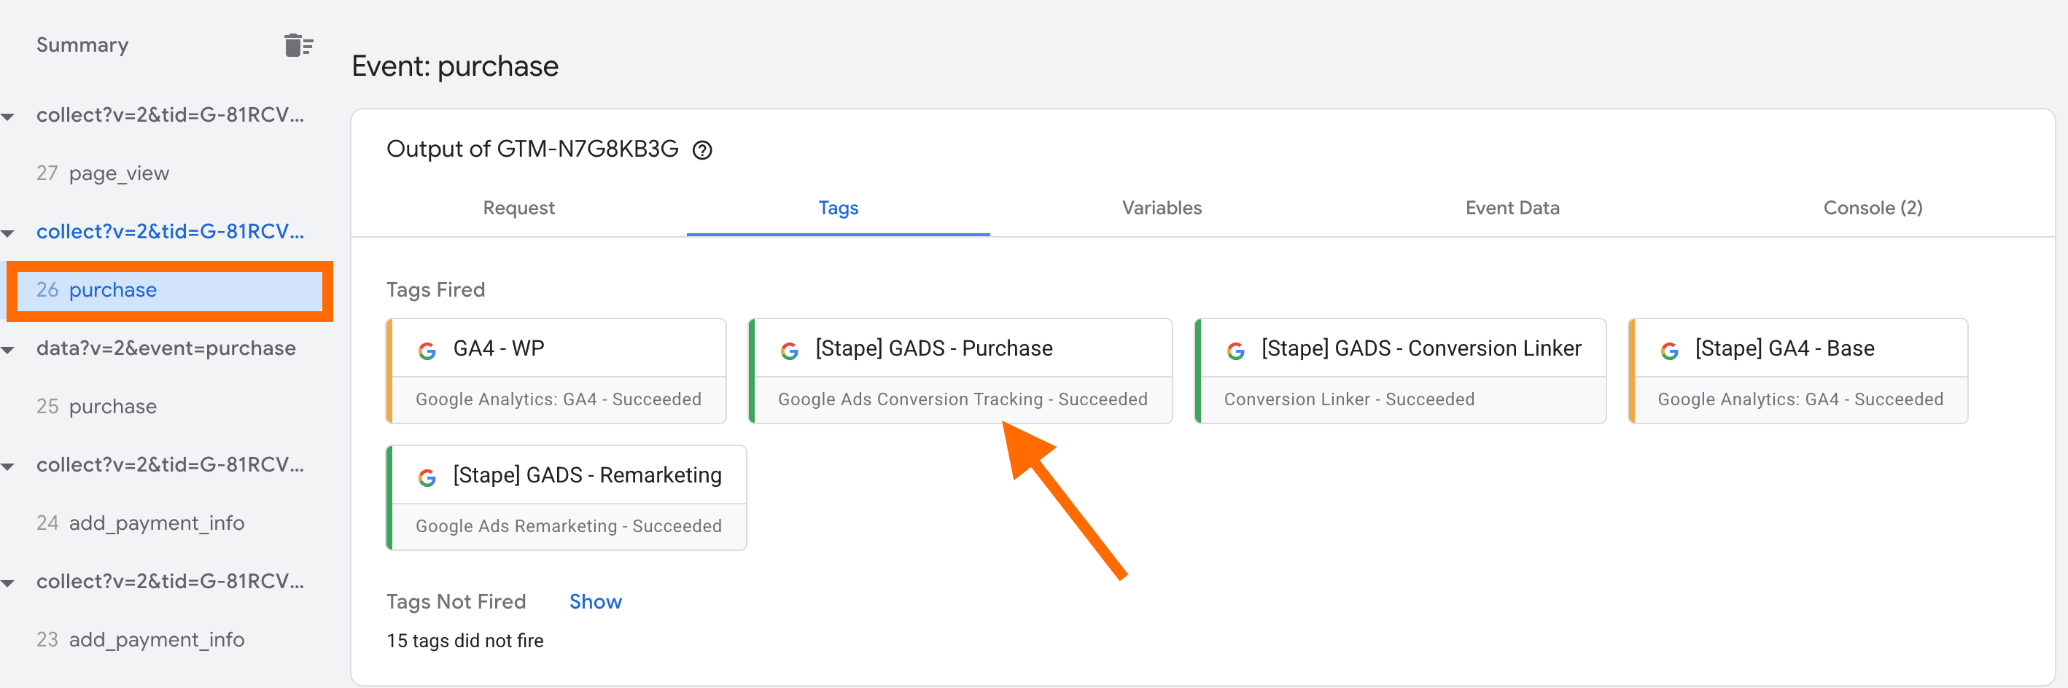Click the clear events trash icon
Screen dimensions: 2068x688
coord(298,46)
